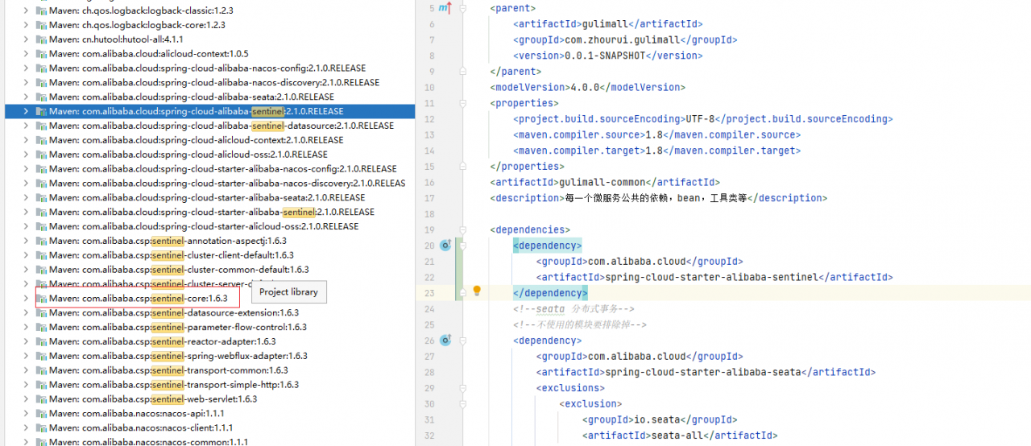Expand the sentinel-datasource-extension:1.6.3 node
The height and width of the screenshot is (446, 1031).
tap(26, 312)
